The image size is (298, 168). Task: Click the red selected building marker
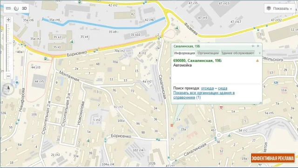pos(172,125)
